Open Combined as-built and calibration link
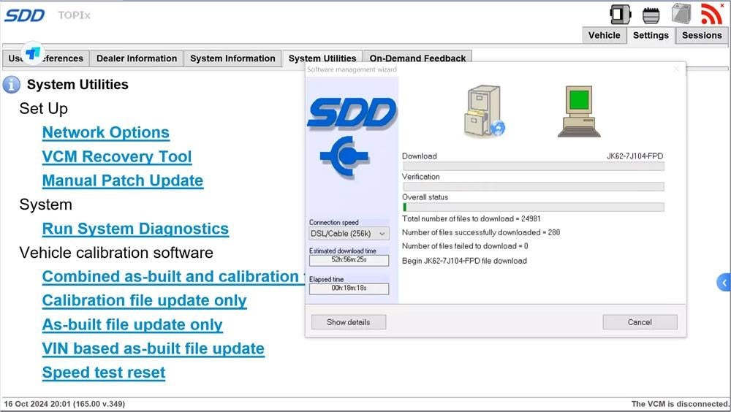Screen dimensions: 731x412 click(x=173, y=277)
